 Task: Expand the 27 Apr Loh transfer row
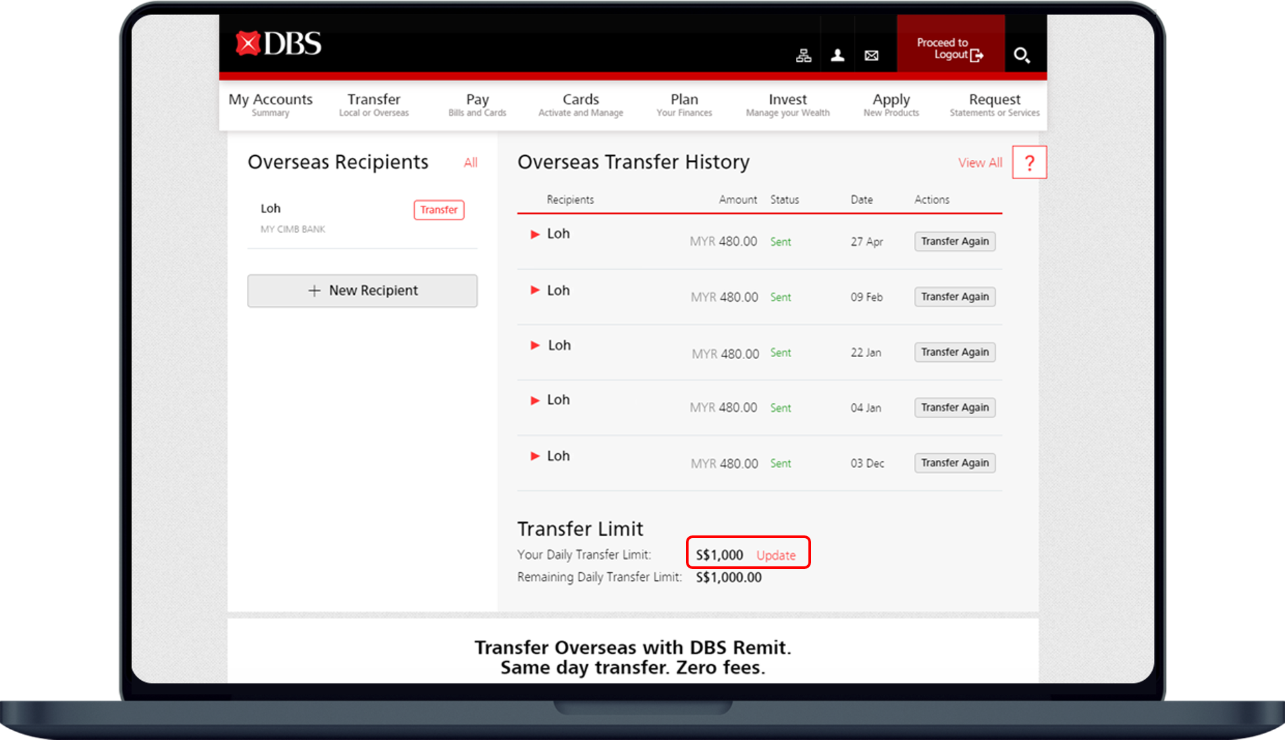point(535,234)
